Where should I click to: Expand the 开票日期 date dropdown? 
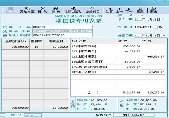[164, 35]
